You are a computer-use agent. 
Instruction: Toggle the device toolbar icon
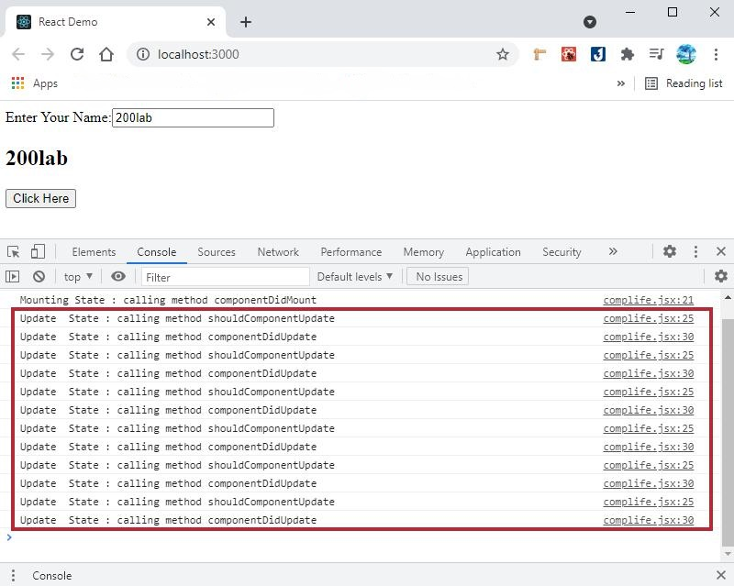(38, 251)
